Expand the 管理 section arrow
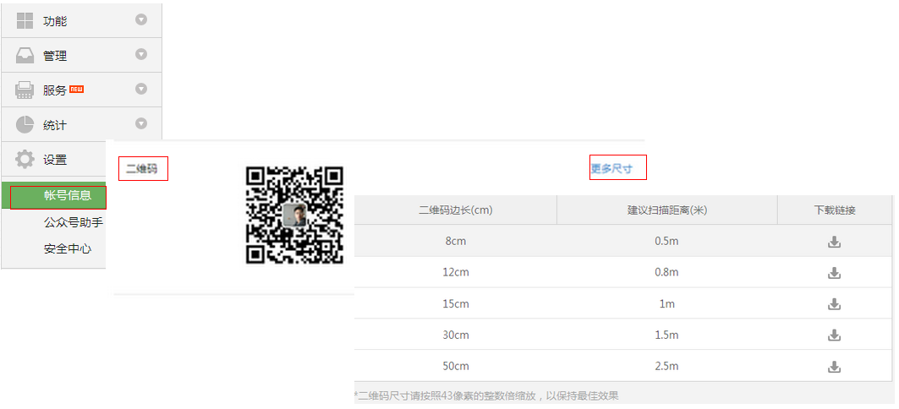Viewport: 899px width, 409px height. (x=141, y=54)
